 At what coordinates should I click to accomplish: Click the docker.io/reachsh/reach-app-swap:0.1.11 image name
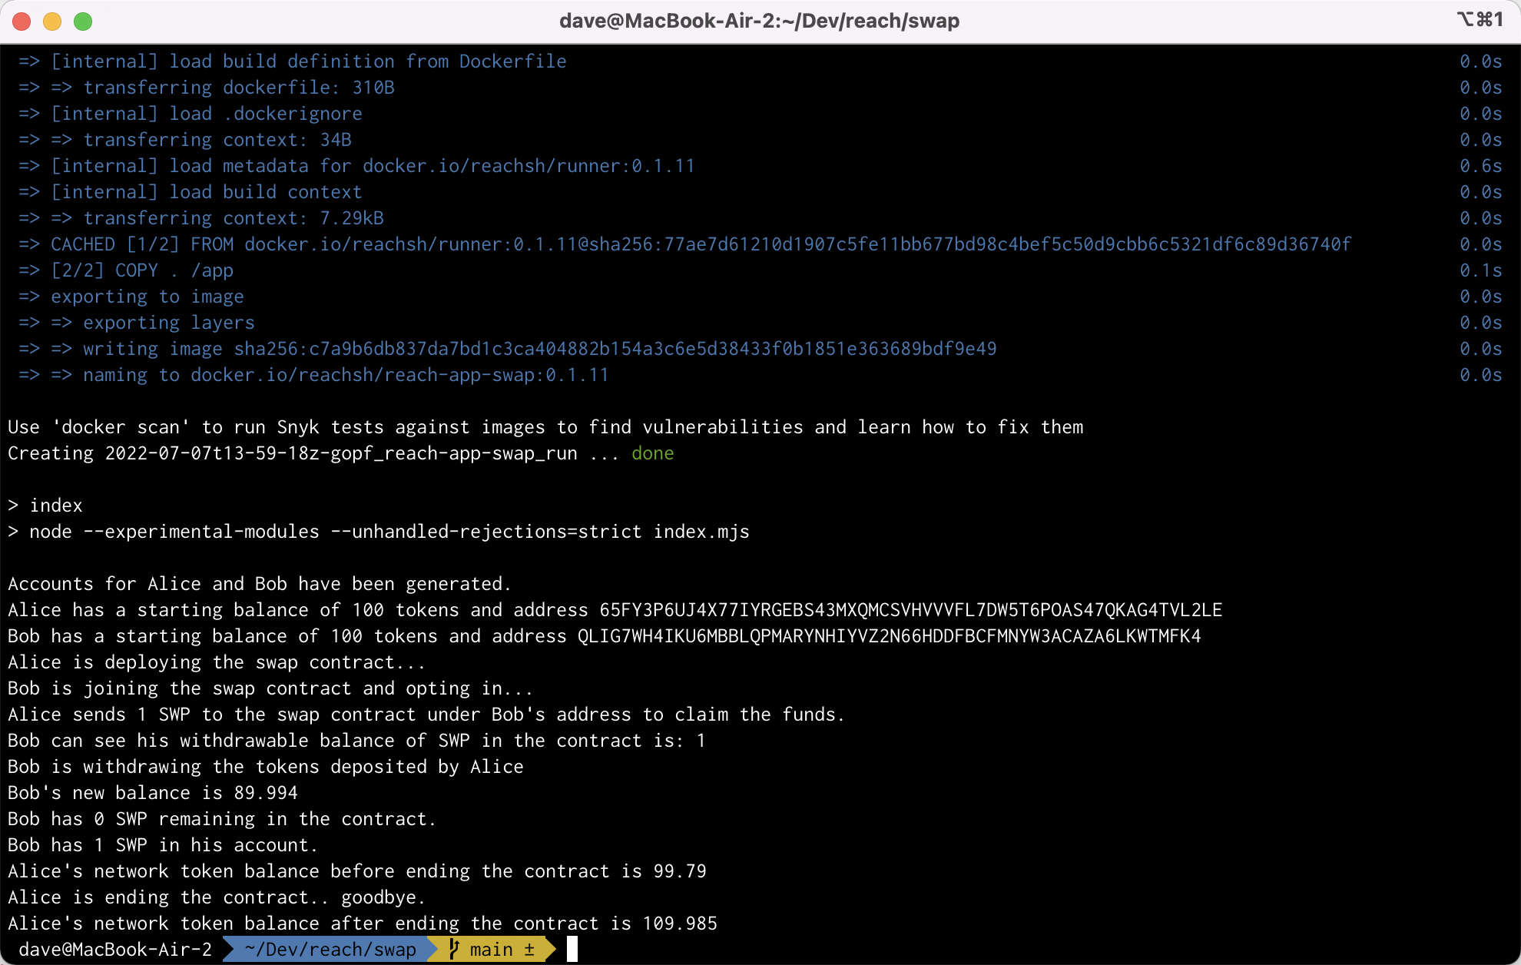pyautogui.click(x=399, y=375)
